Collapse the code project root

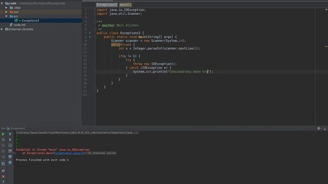[x=2, y=4]
